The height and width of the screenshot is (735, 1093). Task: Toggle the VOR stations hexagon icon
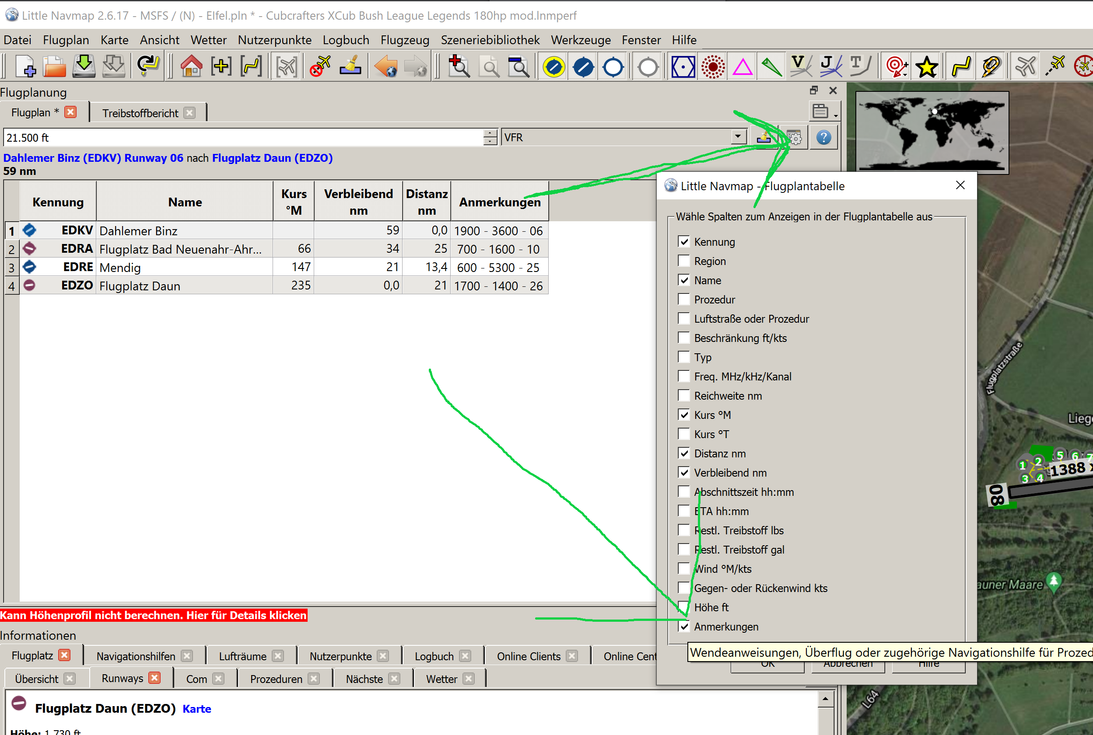(683, 66)
